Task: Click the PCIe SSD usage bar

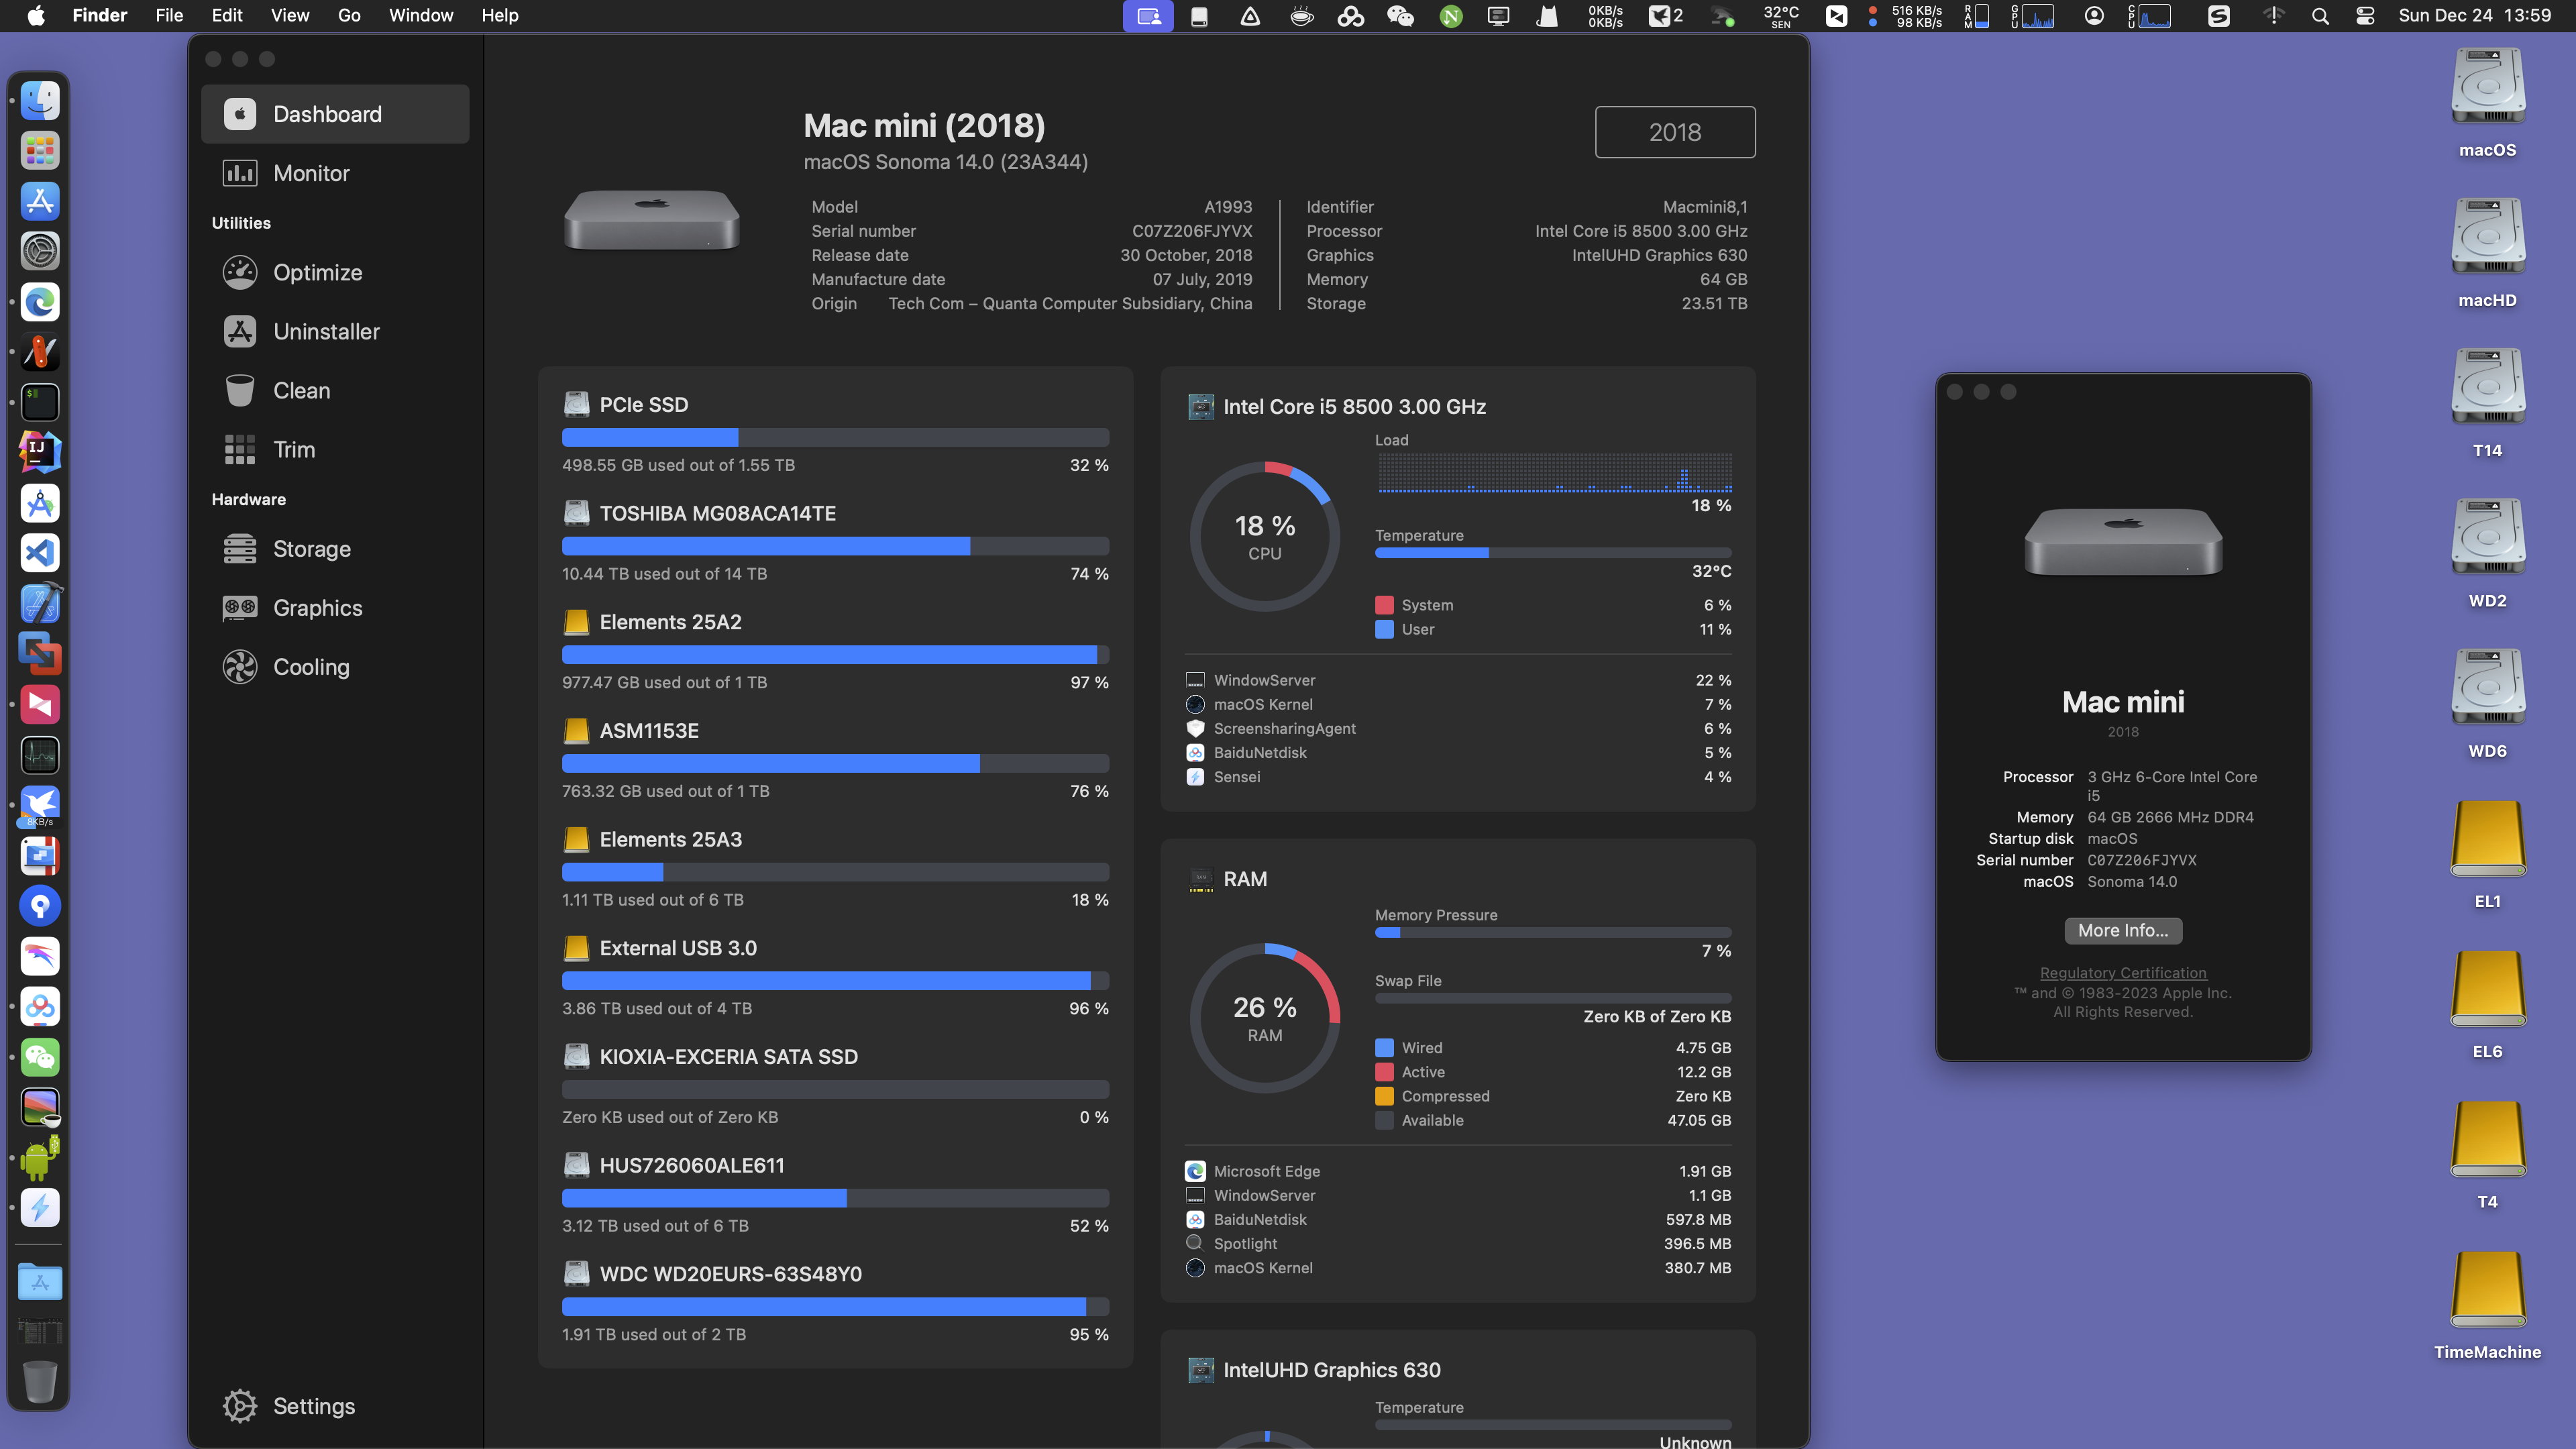Action: point(835,437)
